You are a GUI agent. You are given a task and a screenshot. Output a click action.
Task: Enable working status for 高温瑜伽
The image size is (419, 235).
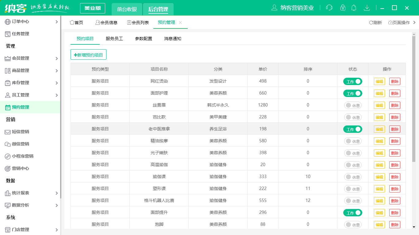click(352, 165)
